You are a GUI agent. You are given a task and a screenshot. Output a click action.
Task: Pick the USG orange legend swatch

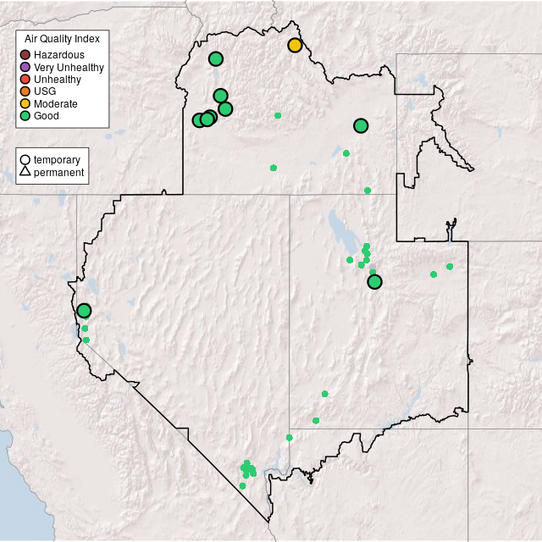coord(25,91)
